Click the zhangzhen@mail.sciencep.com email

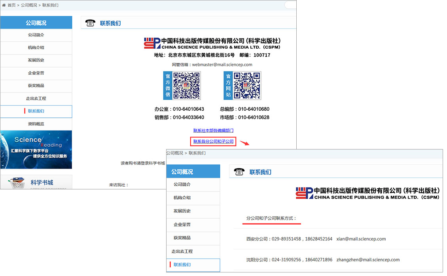pyautogui.click(x=368, y=260)
